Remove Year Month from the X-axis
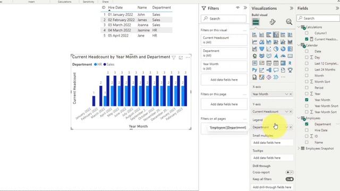The height and width of the screenshot is (191, 340). click(291, 94)
